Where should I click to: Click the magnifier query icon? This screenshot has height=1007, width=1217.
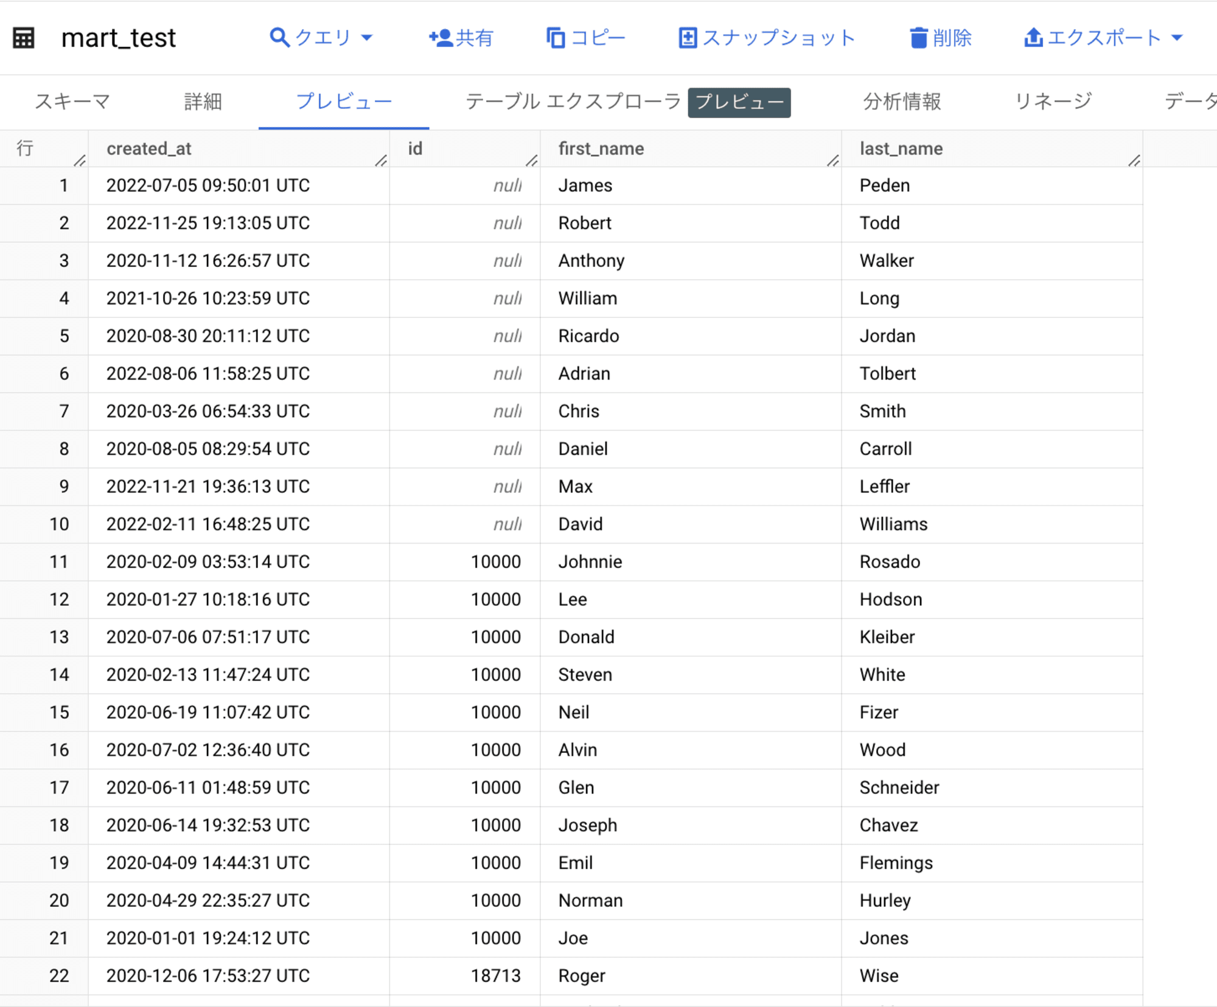pyautogui.click(x=279, y=38)
